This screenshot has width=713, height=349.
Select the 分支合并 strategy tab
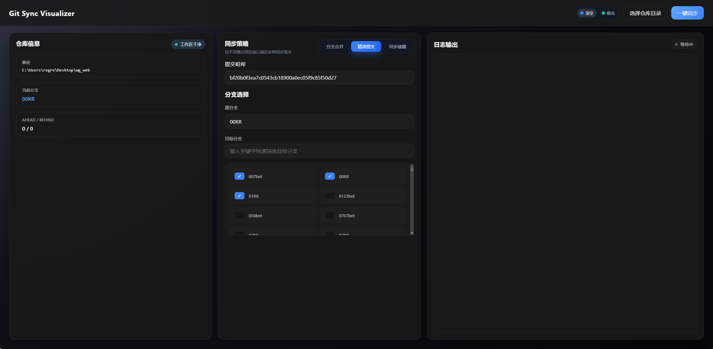(x=335, y=47)
